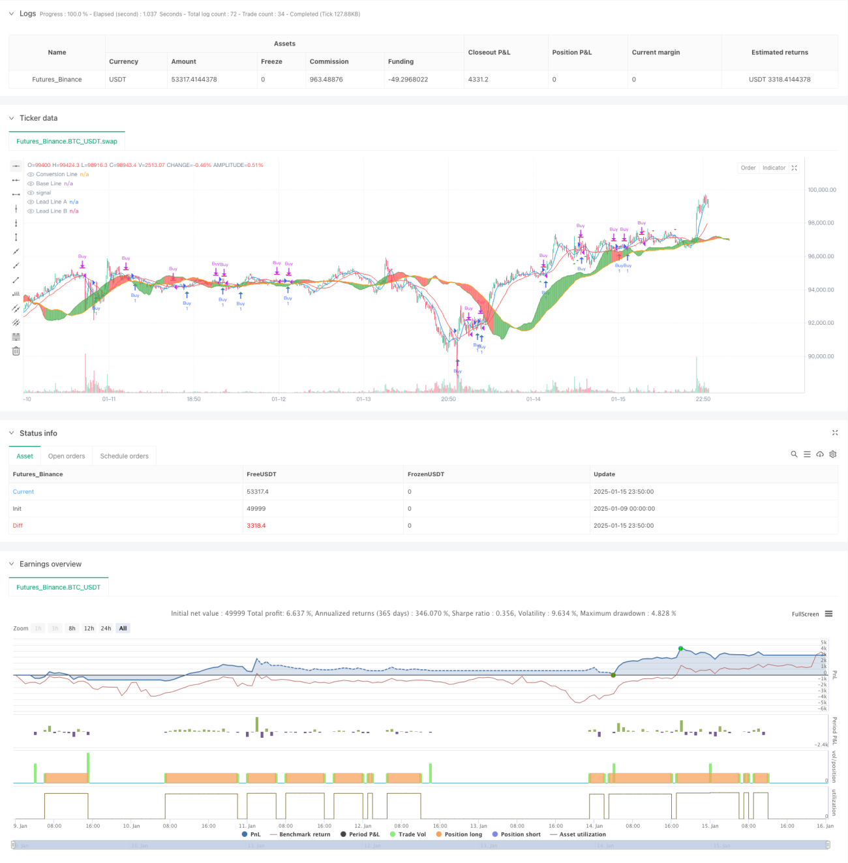Open the search icon in Status info

(x=794, y=454)
